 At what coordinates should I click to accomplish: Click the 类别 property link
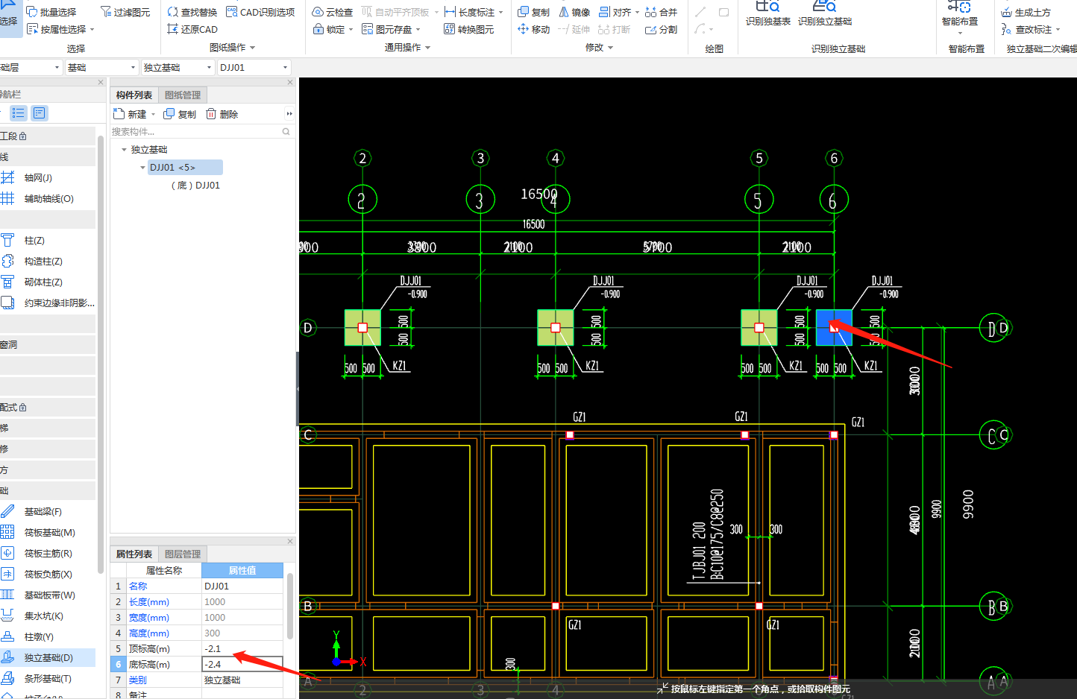pyautogui.click(x=138, y=680)
